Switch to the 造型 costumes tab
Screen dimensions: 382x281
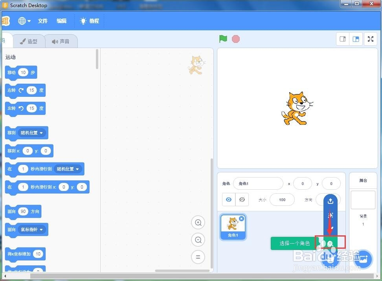[x=29, y=41]
